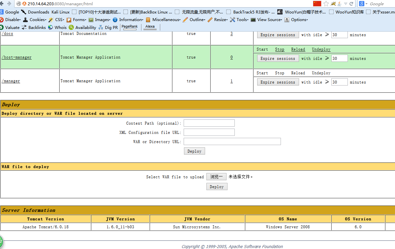Viewport: 395px width, 249px height.
Task: Expire sessions for /manager
Action: point(278,82)
